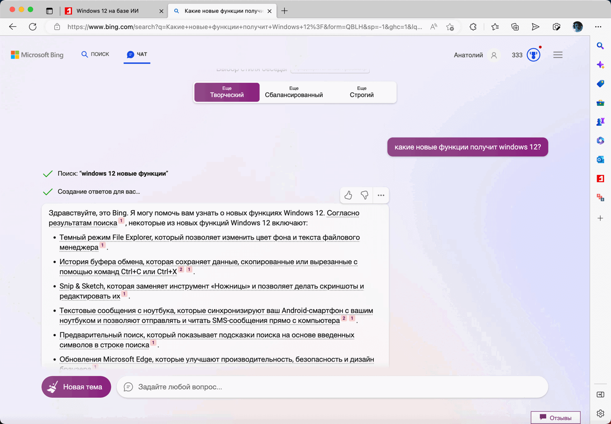
Task: Click citation 2 after SMS-сообщения прямо с компьютера
Action: [344, 319]
